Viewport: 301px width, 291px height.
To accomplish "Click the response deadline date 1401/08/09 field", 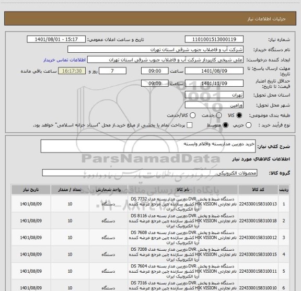I will [x=214, y=71].
